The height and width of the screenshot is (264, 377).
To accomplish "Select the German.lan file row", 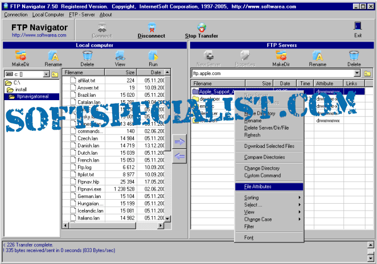I will pyautogui.click(x=114, y=196).
